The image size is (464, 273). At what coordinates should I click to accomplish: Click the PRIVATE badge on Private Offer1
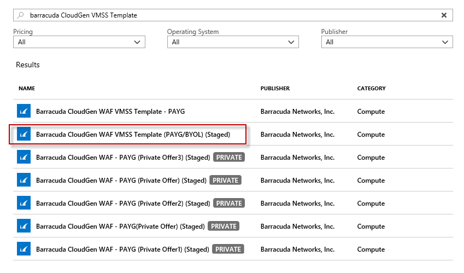[229, 249]
